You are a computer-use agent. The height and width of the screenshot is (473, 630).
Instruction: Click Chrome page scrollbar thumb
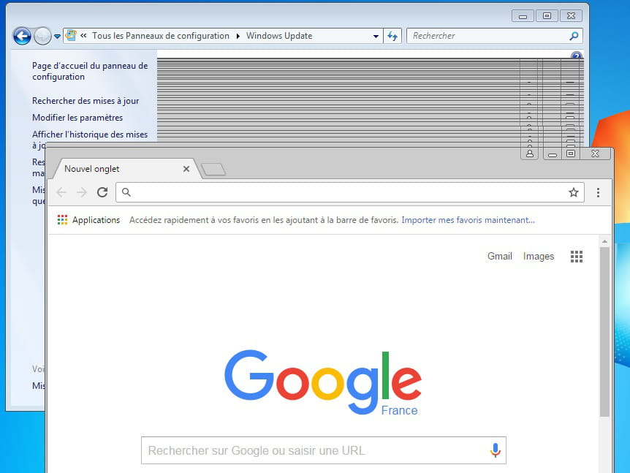604,332
